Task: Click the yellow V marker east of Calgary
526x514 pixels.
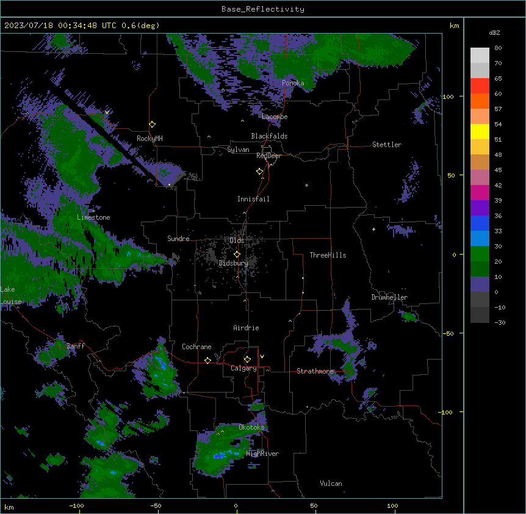Action: (x=262, y=357)
